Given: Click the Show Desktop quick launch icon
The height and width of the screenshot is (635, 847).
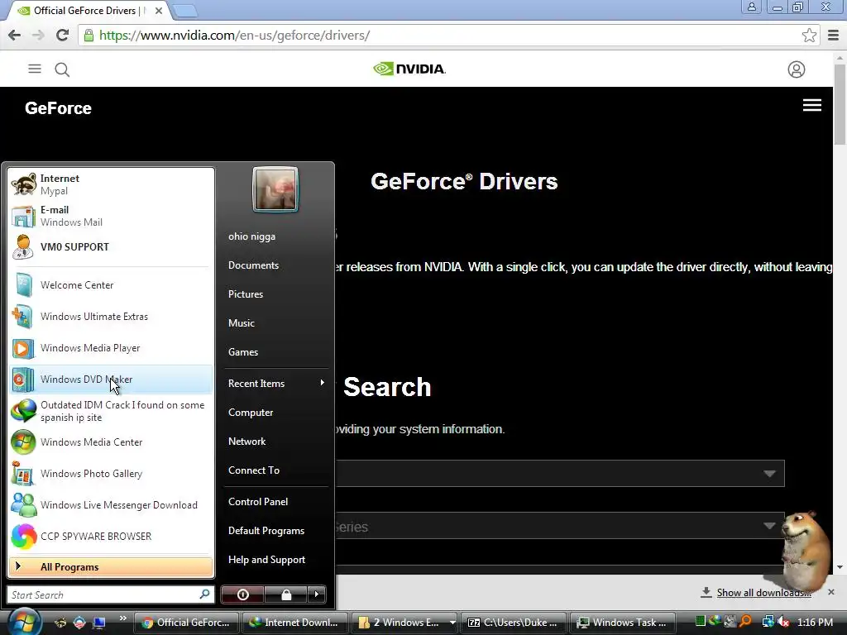Looking at the screenshot, I should point(99,623).
